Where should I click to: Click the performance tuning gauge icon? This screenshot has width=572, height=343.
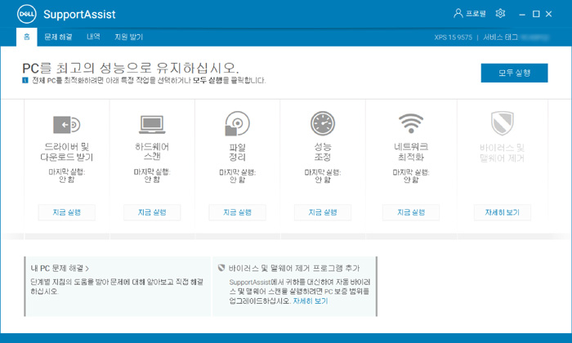(323, 123)
